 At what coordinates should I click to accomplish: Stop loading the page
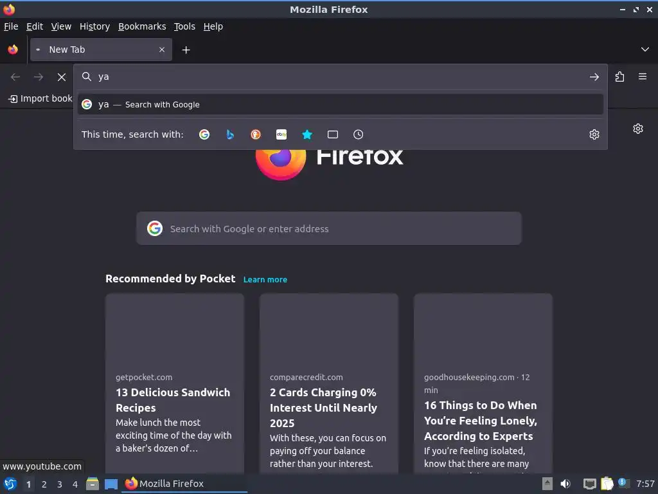click(x=62, y=77)
